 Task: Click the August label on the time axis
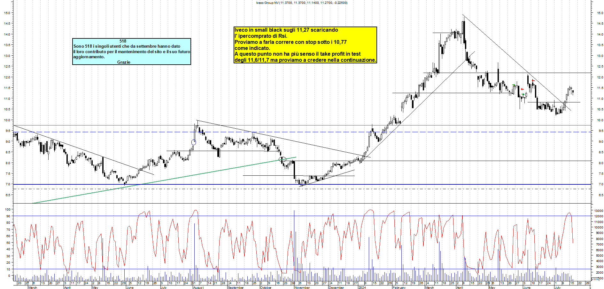pyautogui.click(x=198, y=287)
